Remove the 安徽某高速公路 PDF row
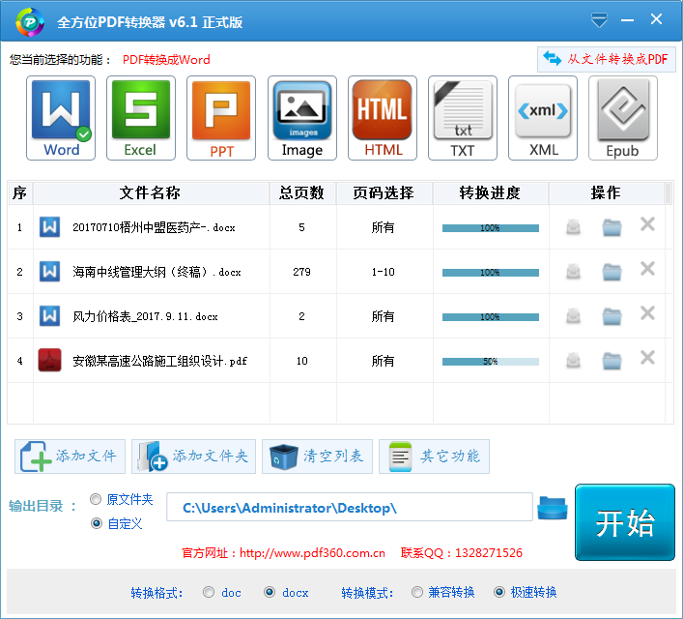 (647, 359)
